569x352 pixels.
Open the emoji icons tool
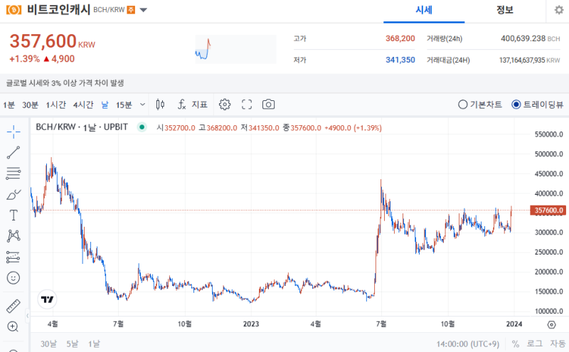pos(14,278)
